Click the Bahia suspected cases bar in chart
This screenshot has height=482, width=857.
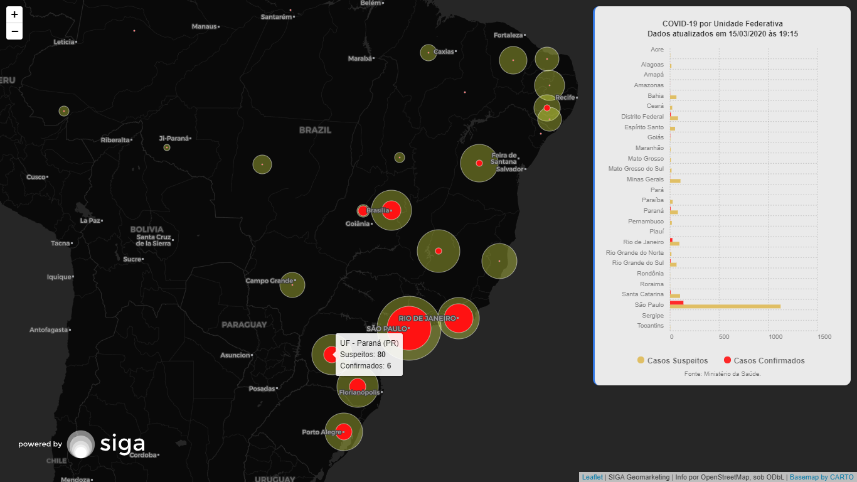click(x=673, y=97)
